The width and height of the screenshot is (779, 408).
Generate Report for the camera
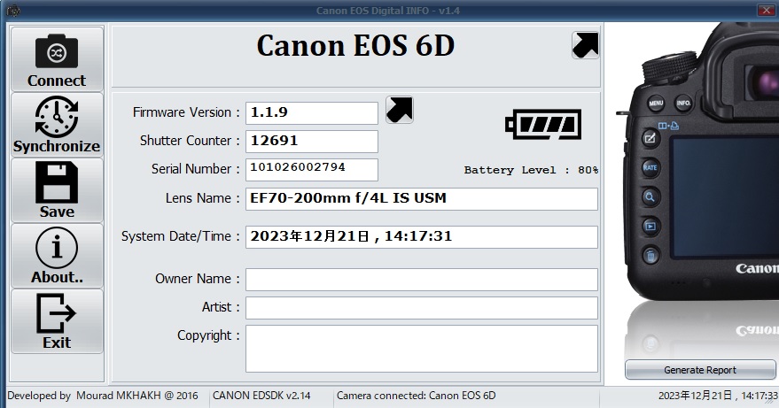(x=700, y=370)
